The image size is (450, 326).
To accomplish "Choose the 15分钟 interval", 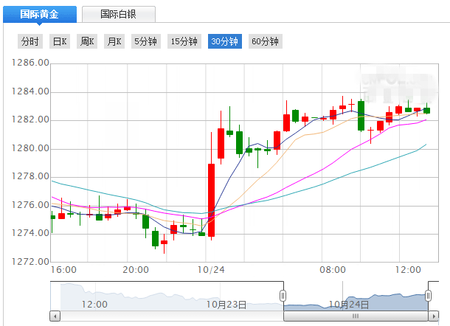I will (x=184, y=41).
